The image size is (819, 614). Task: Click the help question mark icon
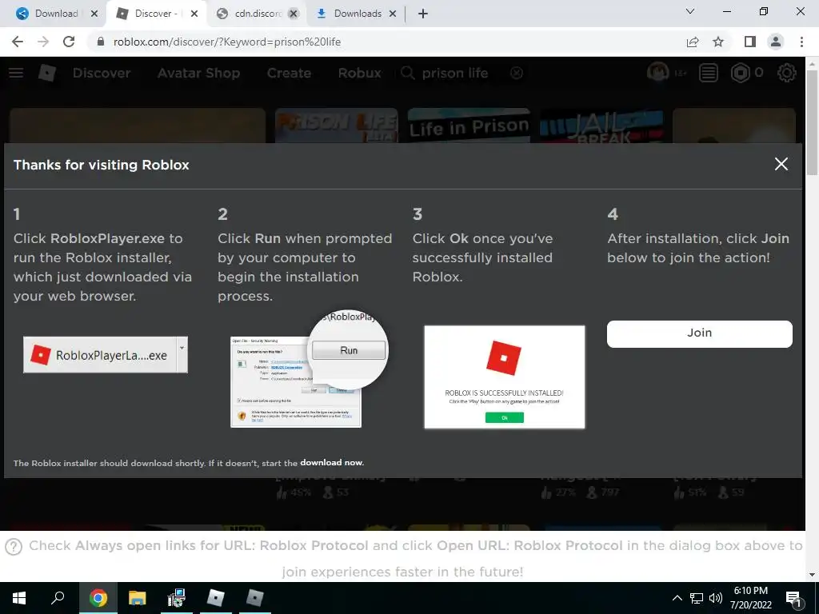(14, 547)
